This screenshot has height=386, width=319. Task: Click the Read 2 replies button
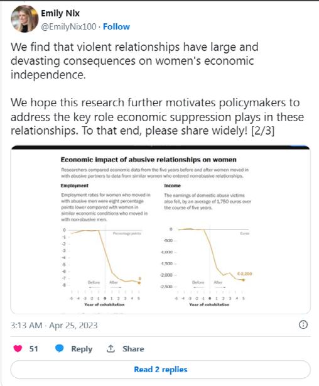[160, 370]
